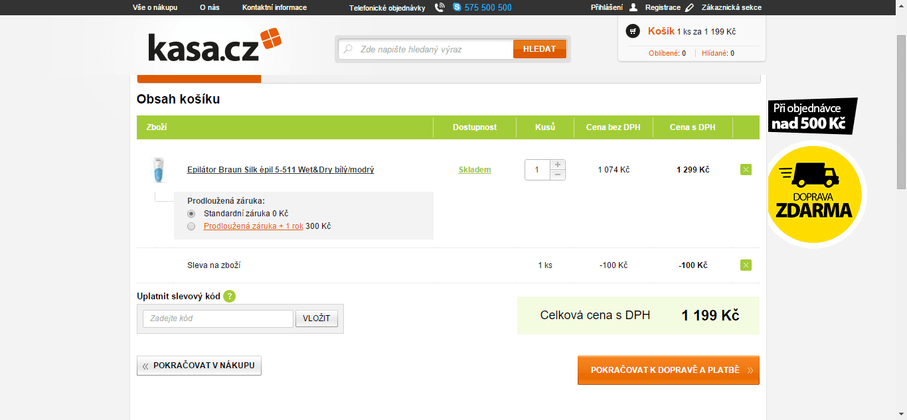907x420 pixels.
Task: Click the Uplatnit slevový kód label
Action: pos(179,296)
